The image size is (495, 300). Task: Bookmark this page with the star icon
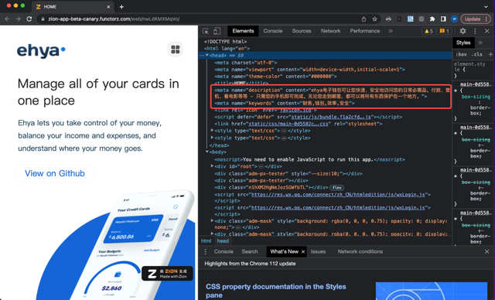pyautogui.click(x=374, y=19)
